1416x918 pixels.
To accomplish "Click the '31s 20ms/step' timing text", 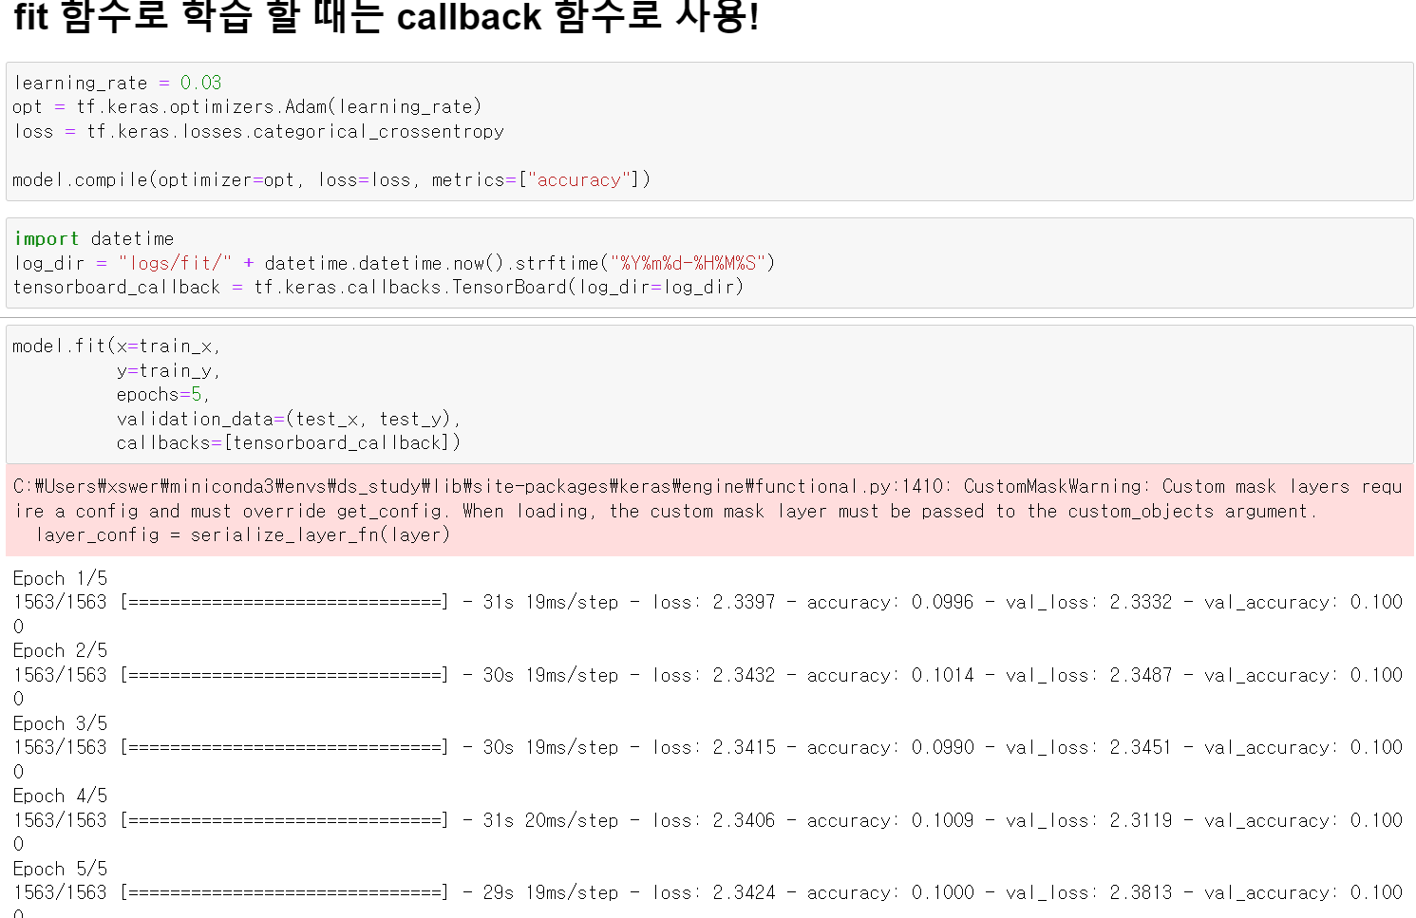I will tap(551, 820).
